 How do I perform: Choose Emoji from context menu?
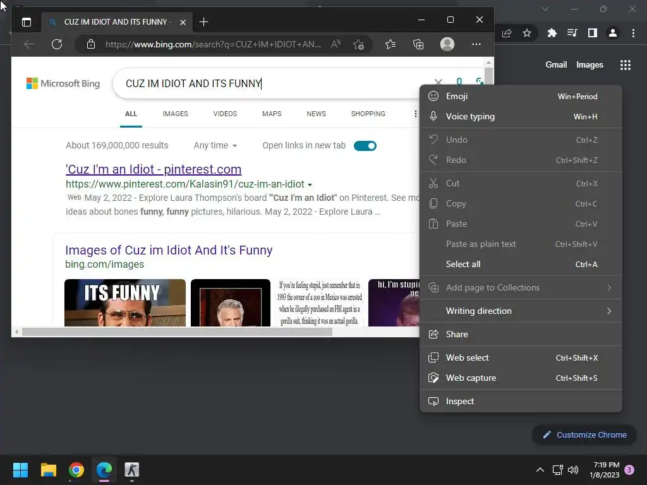521,96
